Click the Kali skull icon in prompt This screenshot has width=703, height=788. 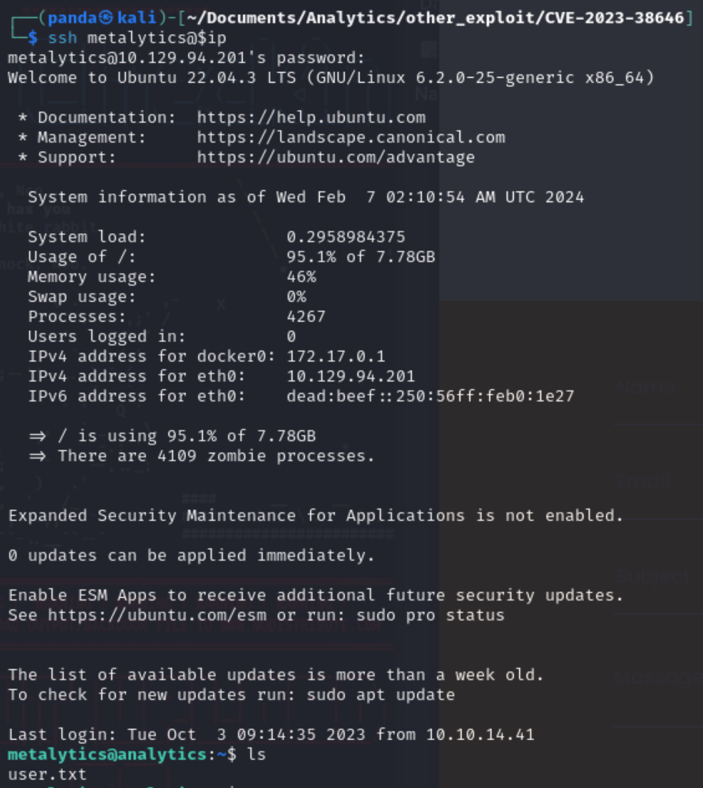[106, 17]
